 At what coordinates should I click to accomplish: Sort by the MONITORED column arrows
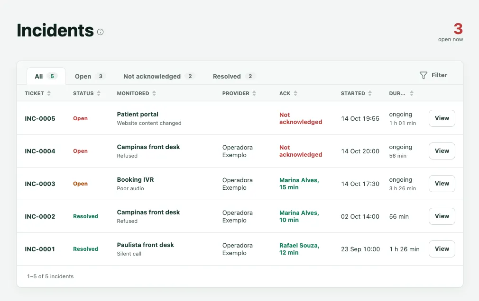pyautogui.click(x=154, y=93)
